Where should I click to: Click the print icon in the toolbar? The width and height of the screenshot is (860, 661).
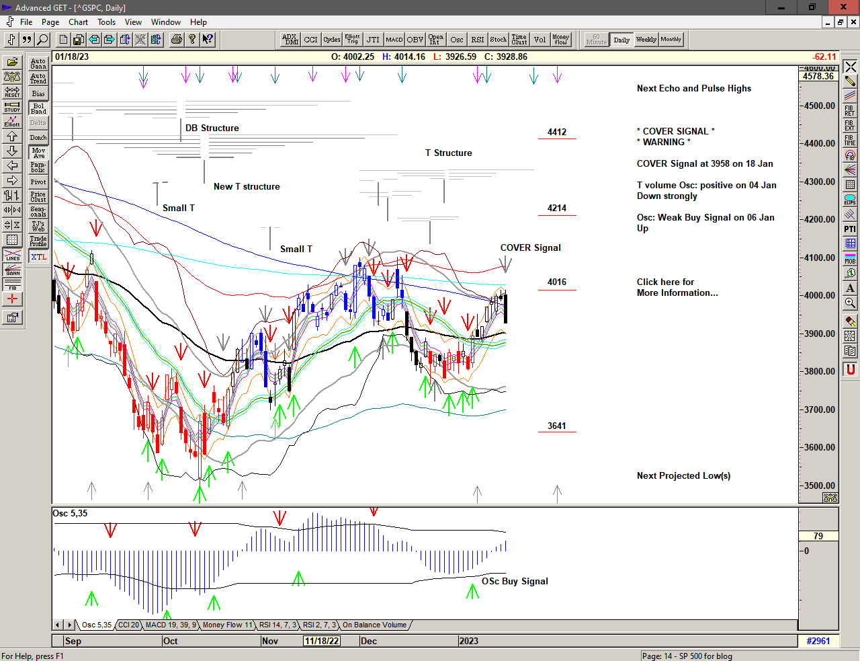pos(176,40)
